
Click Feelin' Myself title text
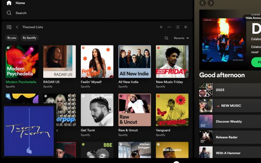pyautogui.click(x=91, y=82)
